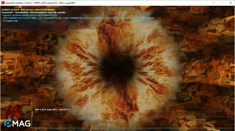The height and width of the screenshot is (131, 235).
Task: Click the GPU 1 temperature graph label
Action: click(x=52, y=109)
